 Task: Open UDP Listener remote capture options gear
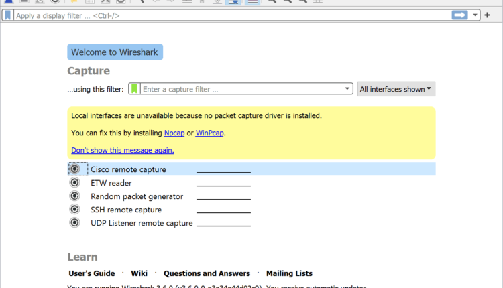click(74, 223)
